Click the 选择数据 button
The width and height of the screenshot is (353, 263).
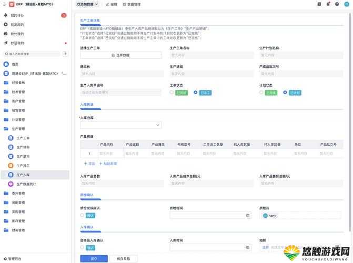(x=120, y=55)
